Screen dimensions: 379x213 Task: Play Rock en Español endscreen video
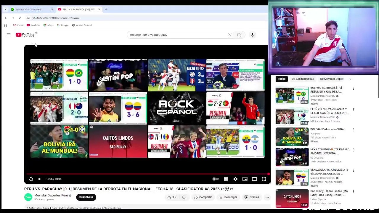[177, 108]
